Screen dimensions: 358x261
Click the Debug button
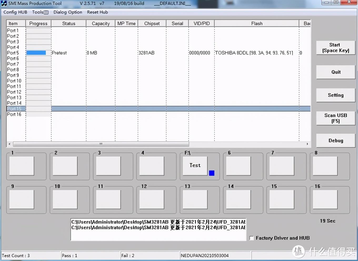336,140
